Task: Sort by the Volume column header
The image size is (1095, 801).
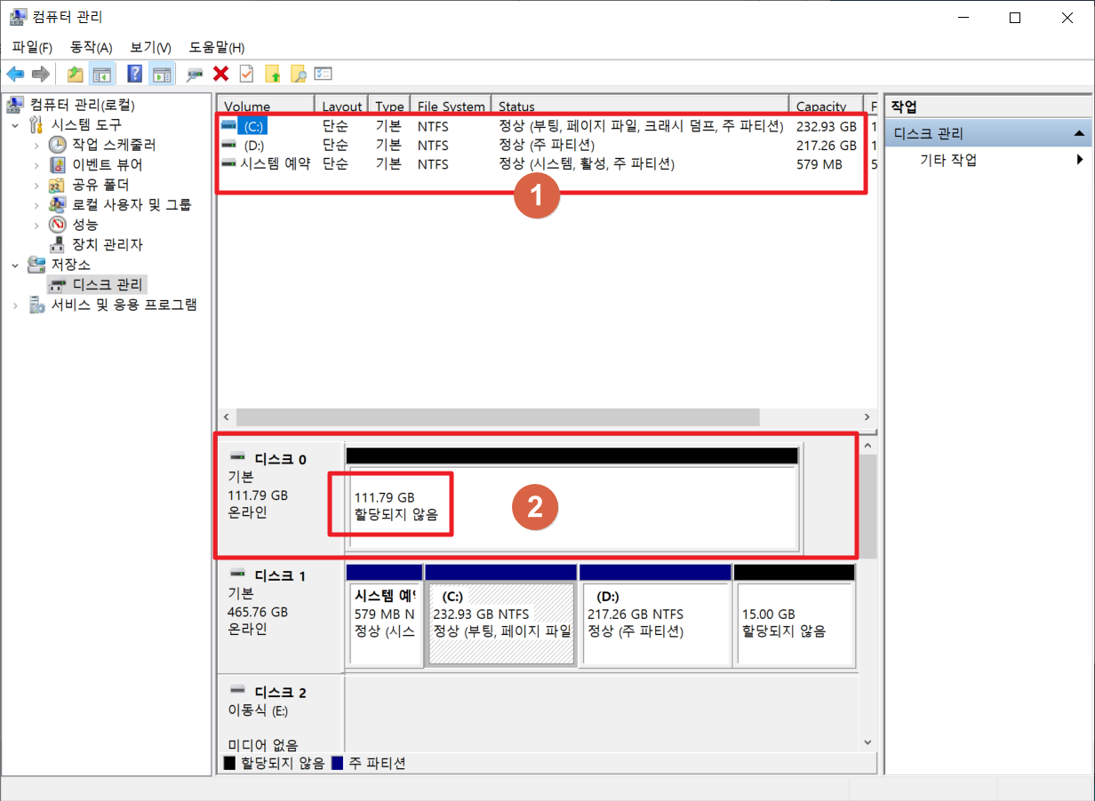Action: [267, 105]
